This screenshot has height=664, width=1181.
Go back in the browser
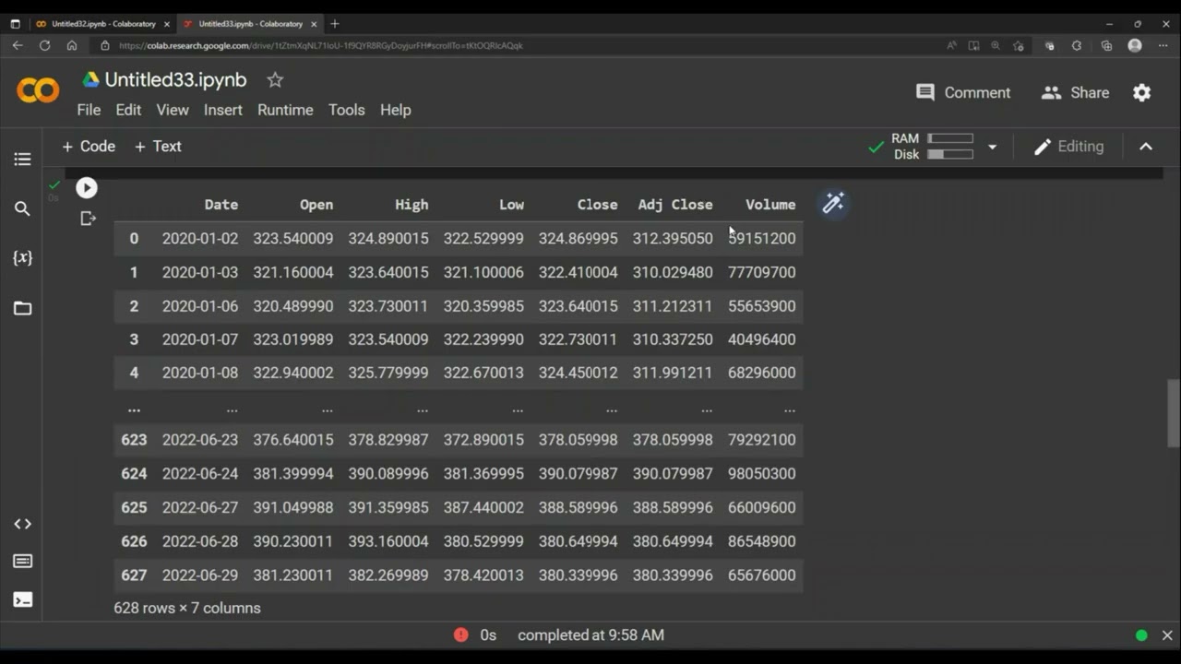tap(18, 45)
